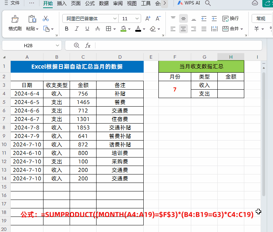273x232 pixels.
Task: Click the Justify alignment icon
Action: point(204,29)
